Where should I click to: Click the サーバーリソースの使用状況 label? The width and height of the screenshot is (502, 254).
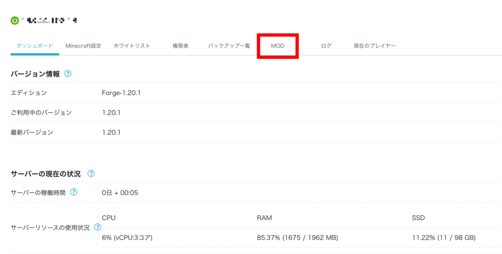pos(50,228)
